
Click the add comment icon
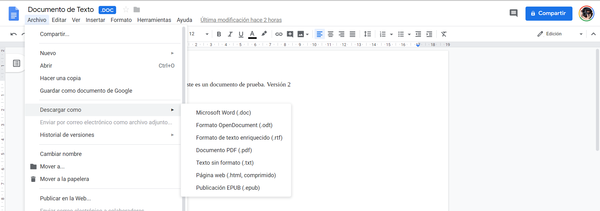290,34
